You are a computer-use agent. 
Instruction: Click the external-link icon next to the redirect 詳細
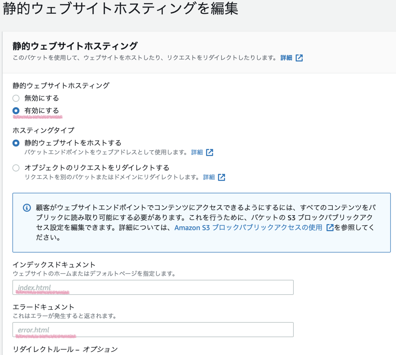(222, 177)
